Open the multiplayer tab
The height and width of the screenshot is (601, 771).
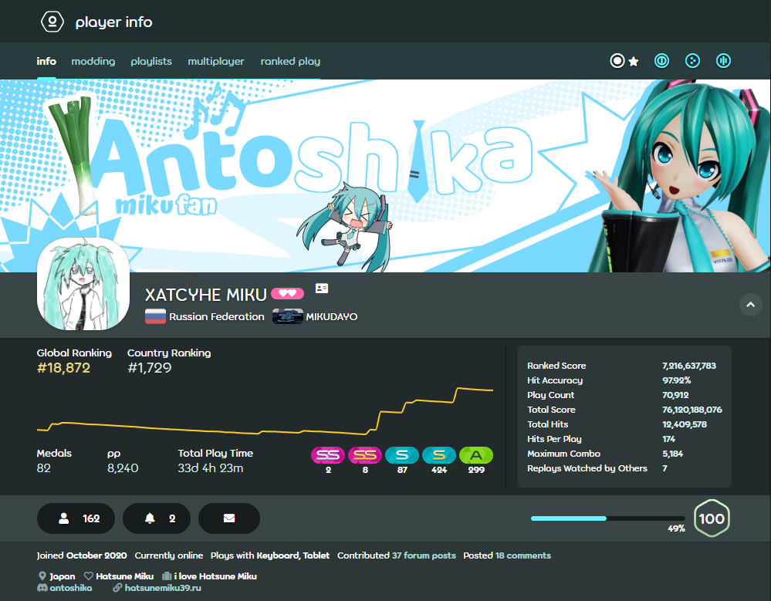[216, 62]
